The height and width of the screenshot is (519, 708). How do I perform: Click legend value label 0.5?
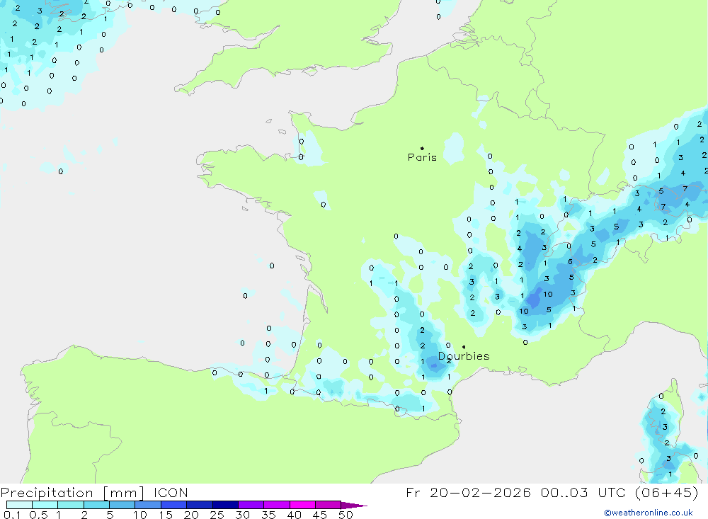[x=38, y=515]
